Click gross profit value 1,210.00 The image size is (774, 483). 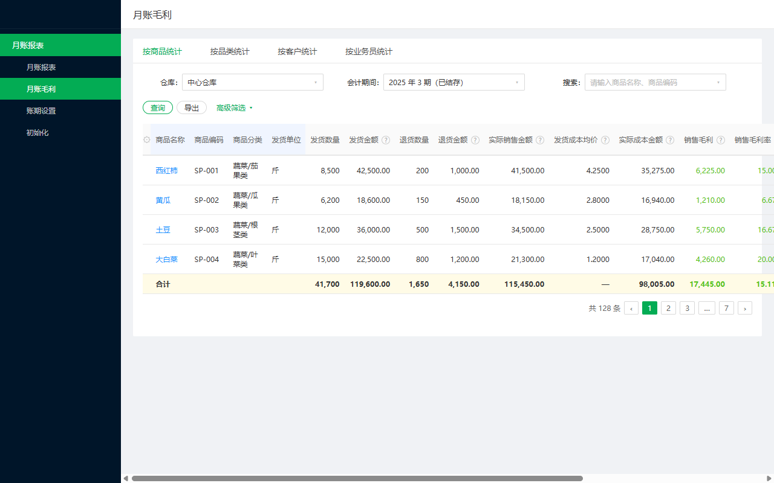[711, 200]
